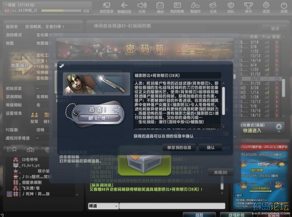
Task: Switch to the friends group icon tab
Action: coord(30,150)
